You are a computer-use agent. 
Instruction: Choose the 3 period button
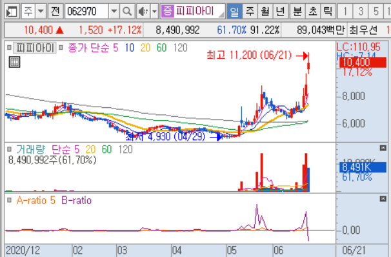click(361, 11)
